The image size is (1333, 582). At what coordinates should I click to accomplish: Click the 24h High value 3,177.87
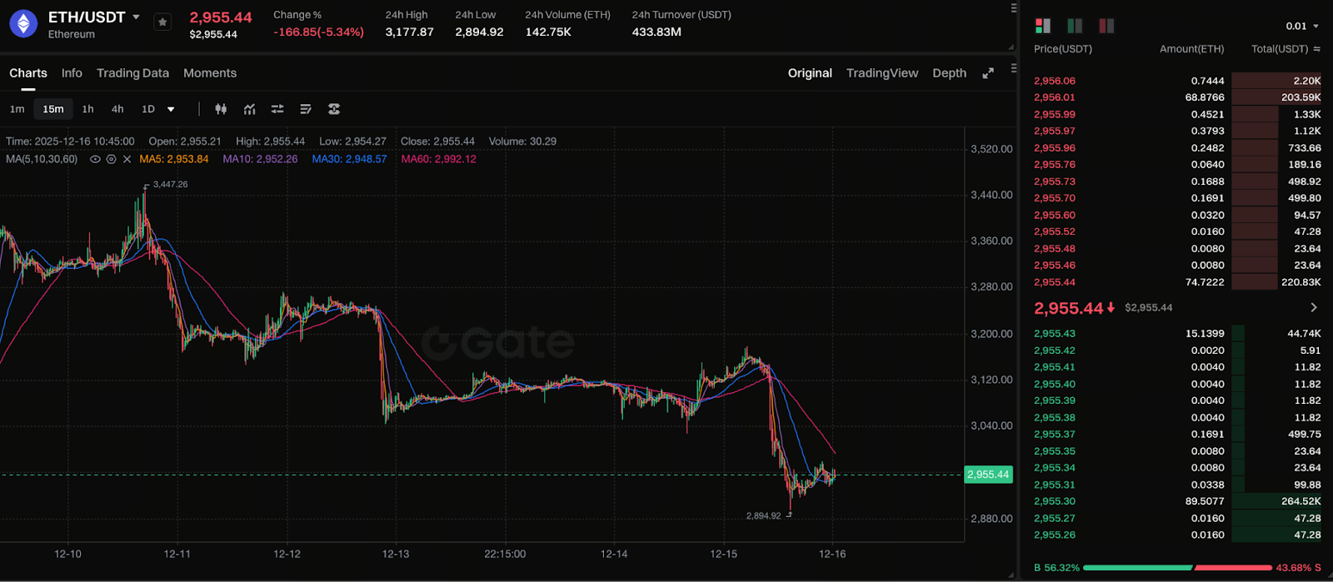pos(409,32)
